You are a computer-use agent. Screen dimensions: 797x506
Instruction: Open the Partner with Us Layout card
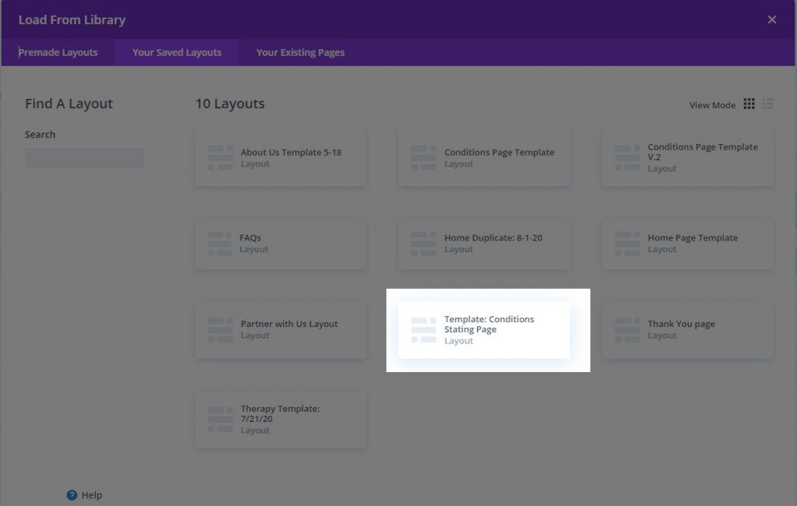click(x=280, y=329)
